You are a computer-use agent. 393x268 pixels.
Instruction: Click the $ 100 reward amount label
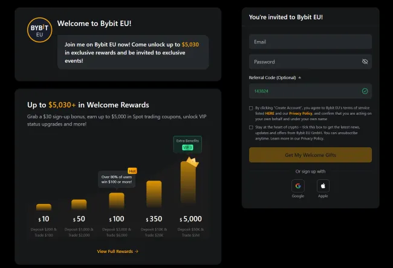(x=117, y=219)
